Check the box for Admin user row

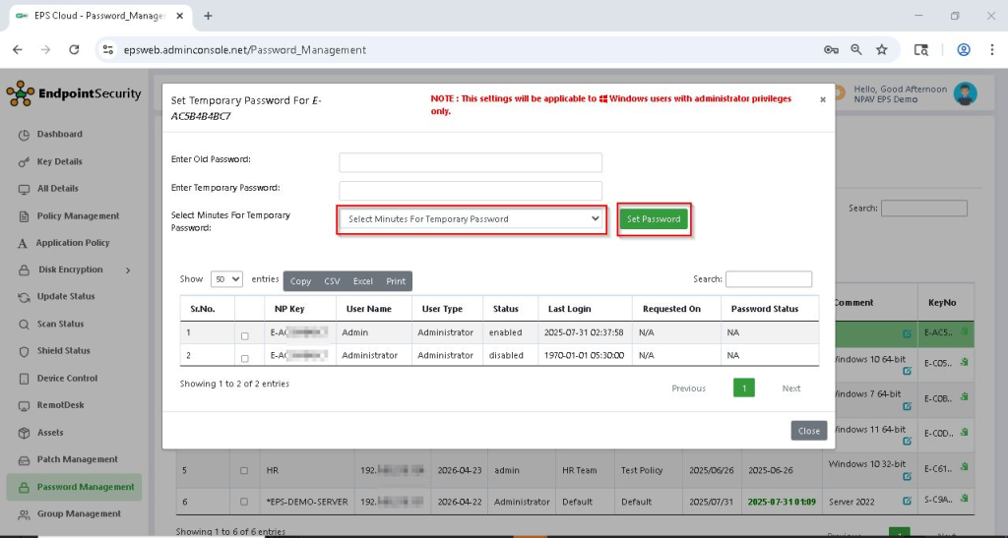point(245,336)
